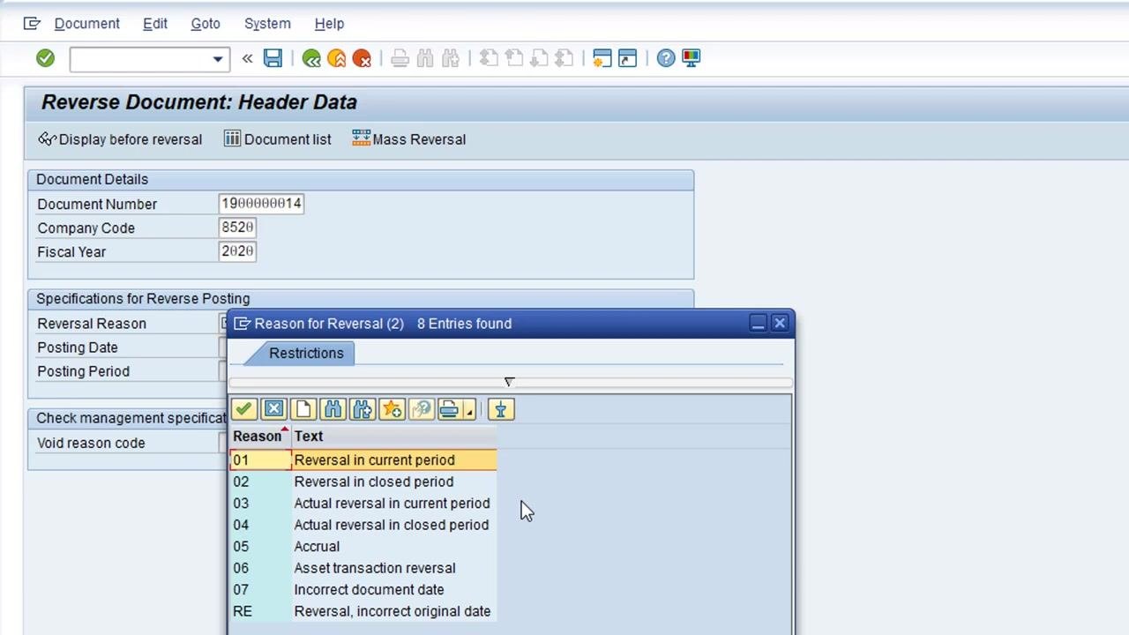
Task: Switch to the Restrictions tab
Action: point(306,353)
